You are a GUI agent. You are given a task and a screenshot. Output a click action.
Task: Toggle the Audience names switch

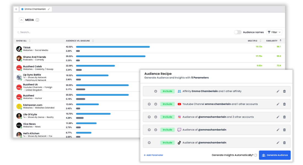(238, 32)
